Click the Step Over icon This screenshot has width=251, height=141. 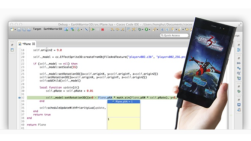(118, 29)
